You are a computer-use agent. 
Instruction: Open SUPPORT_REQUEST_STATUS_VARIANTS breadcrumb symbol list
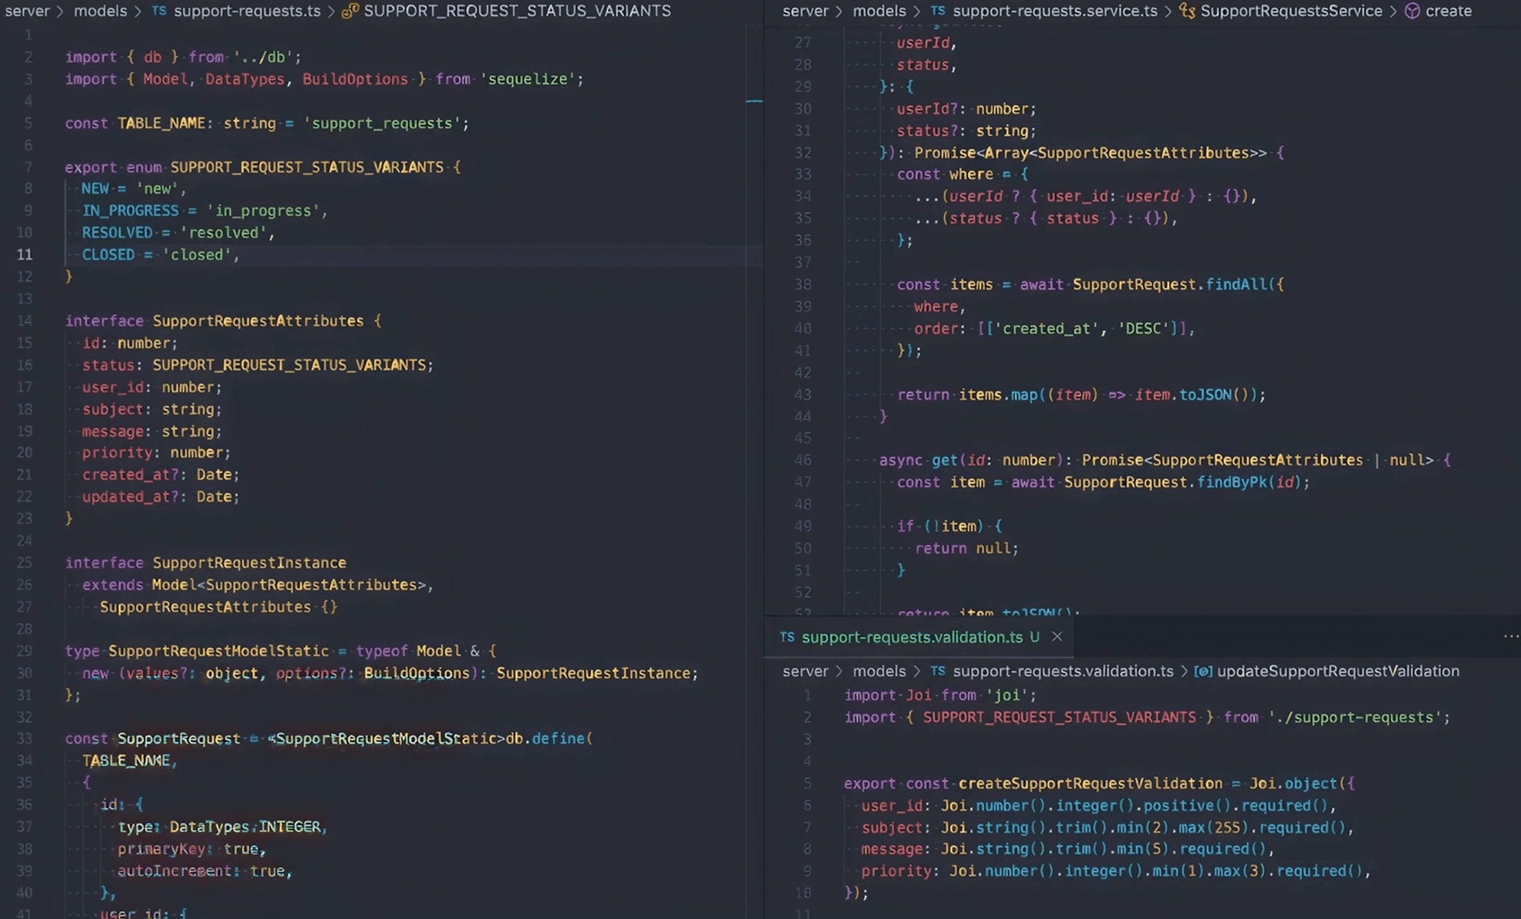pos(517,11)
